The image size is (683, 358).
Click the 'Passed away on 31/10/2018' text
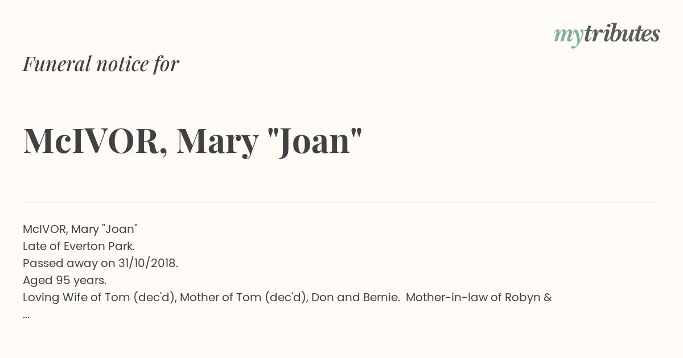coord(101,263)
